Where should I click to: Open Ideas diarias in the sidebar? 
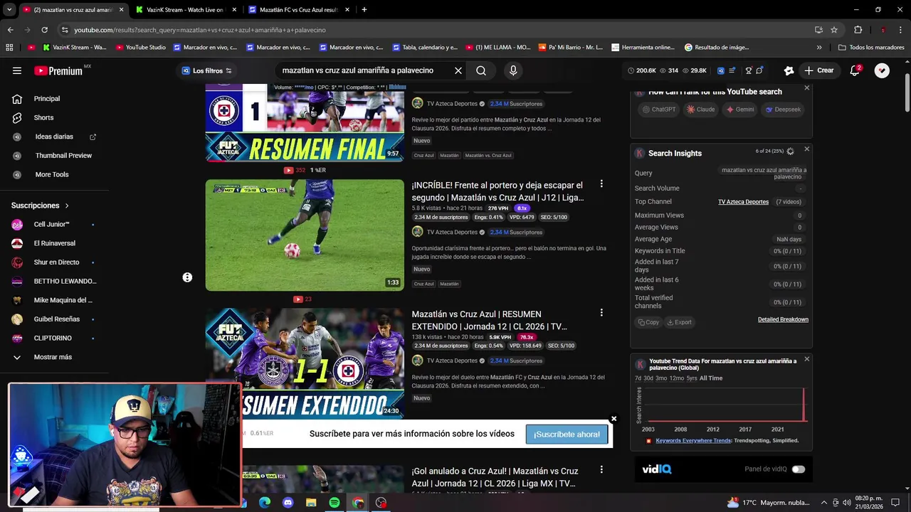[x=53, y=137]
